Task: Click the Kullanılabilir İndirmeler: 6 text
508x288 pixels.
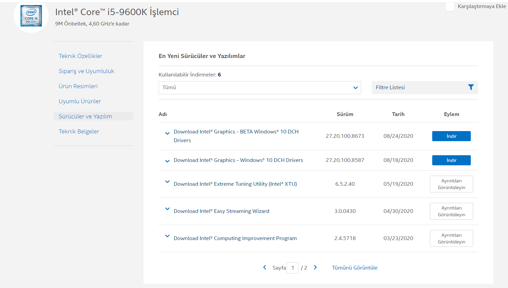Action: (x=190, y=75)
